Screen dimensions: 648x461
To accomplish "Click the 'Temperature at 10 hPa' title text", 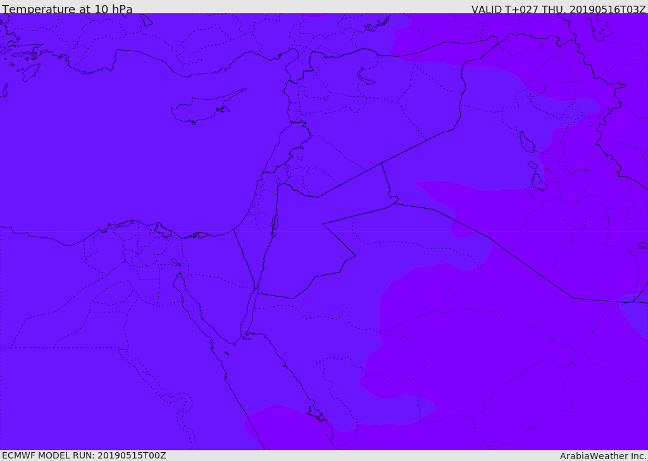I will [x=67, y=9].
